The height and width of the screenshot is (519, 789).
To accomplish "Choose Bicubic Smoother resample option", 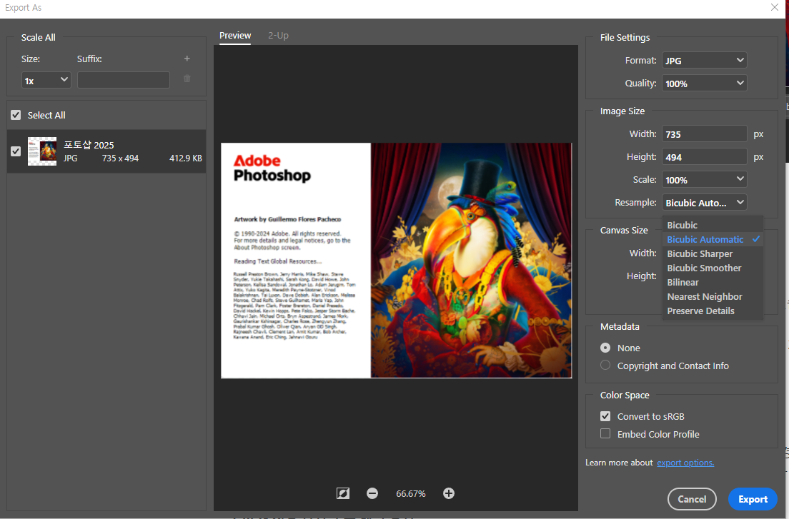I will click(x=713, y=268).
